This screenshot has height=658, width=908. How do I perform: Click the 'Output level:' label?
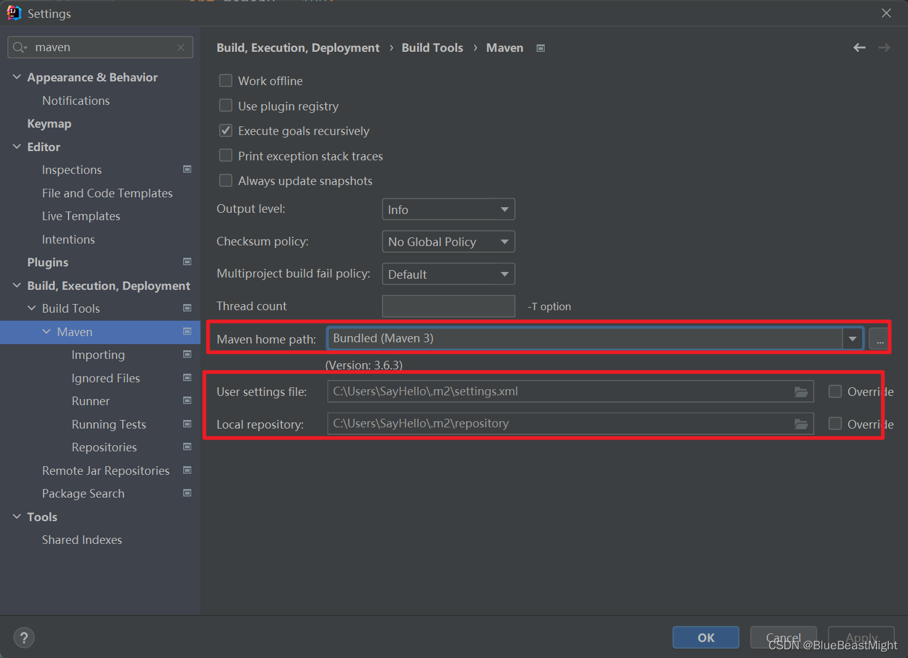251,209
